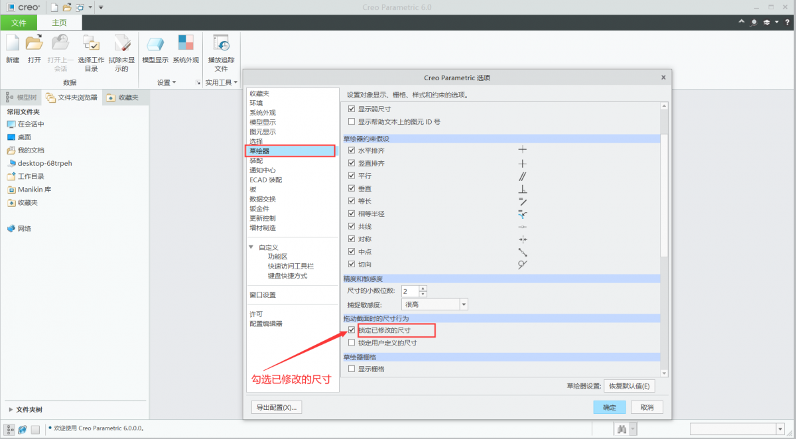
Task: Open the 文件 menu tab
Action: point(19,23)
